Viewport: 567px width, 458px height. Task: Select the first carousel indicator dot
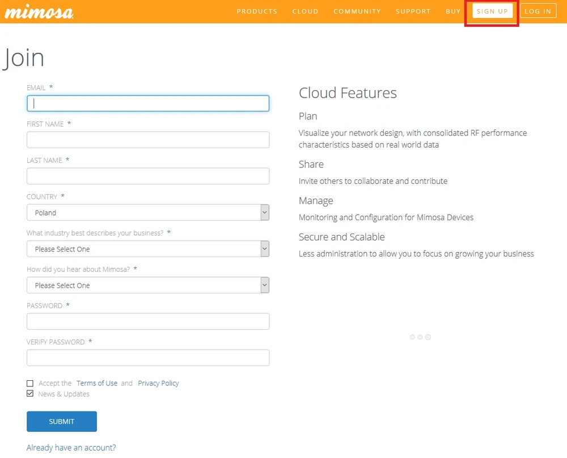(412, 337)
